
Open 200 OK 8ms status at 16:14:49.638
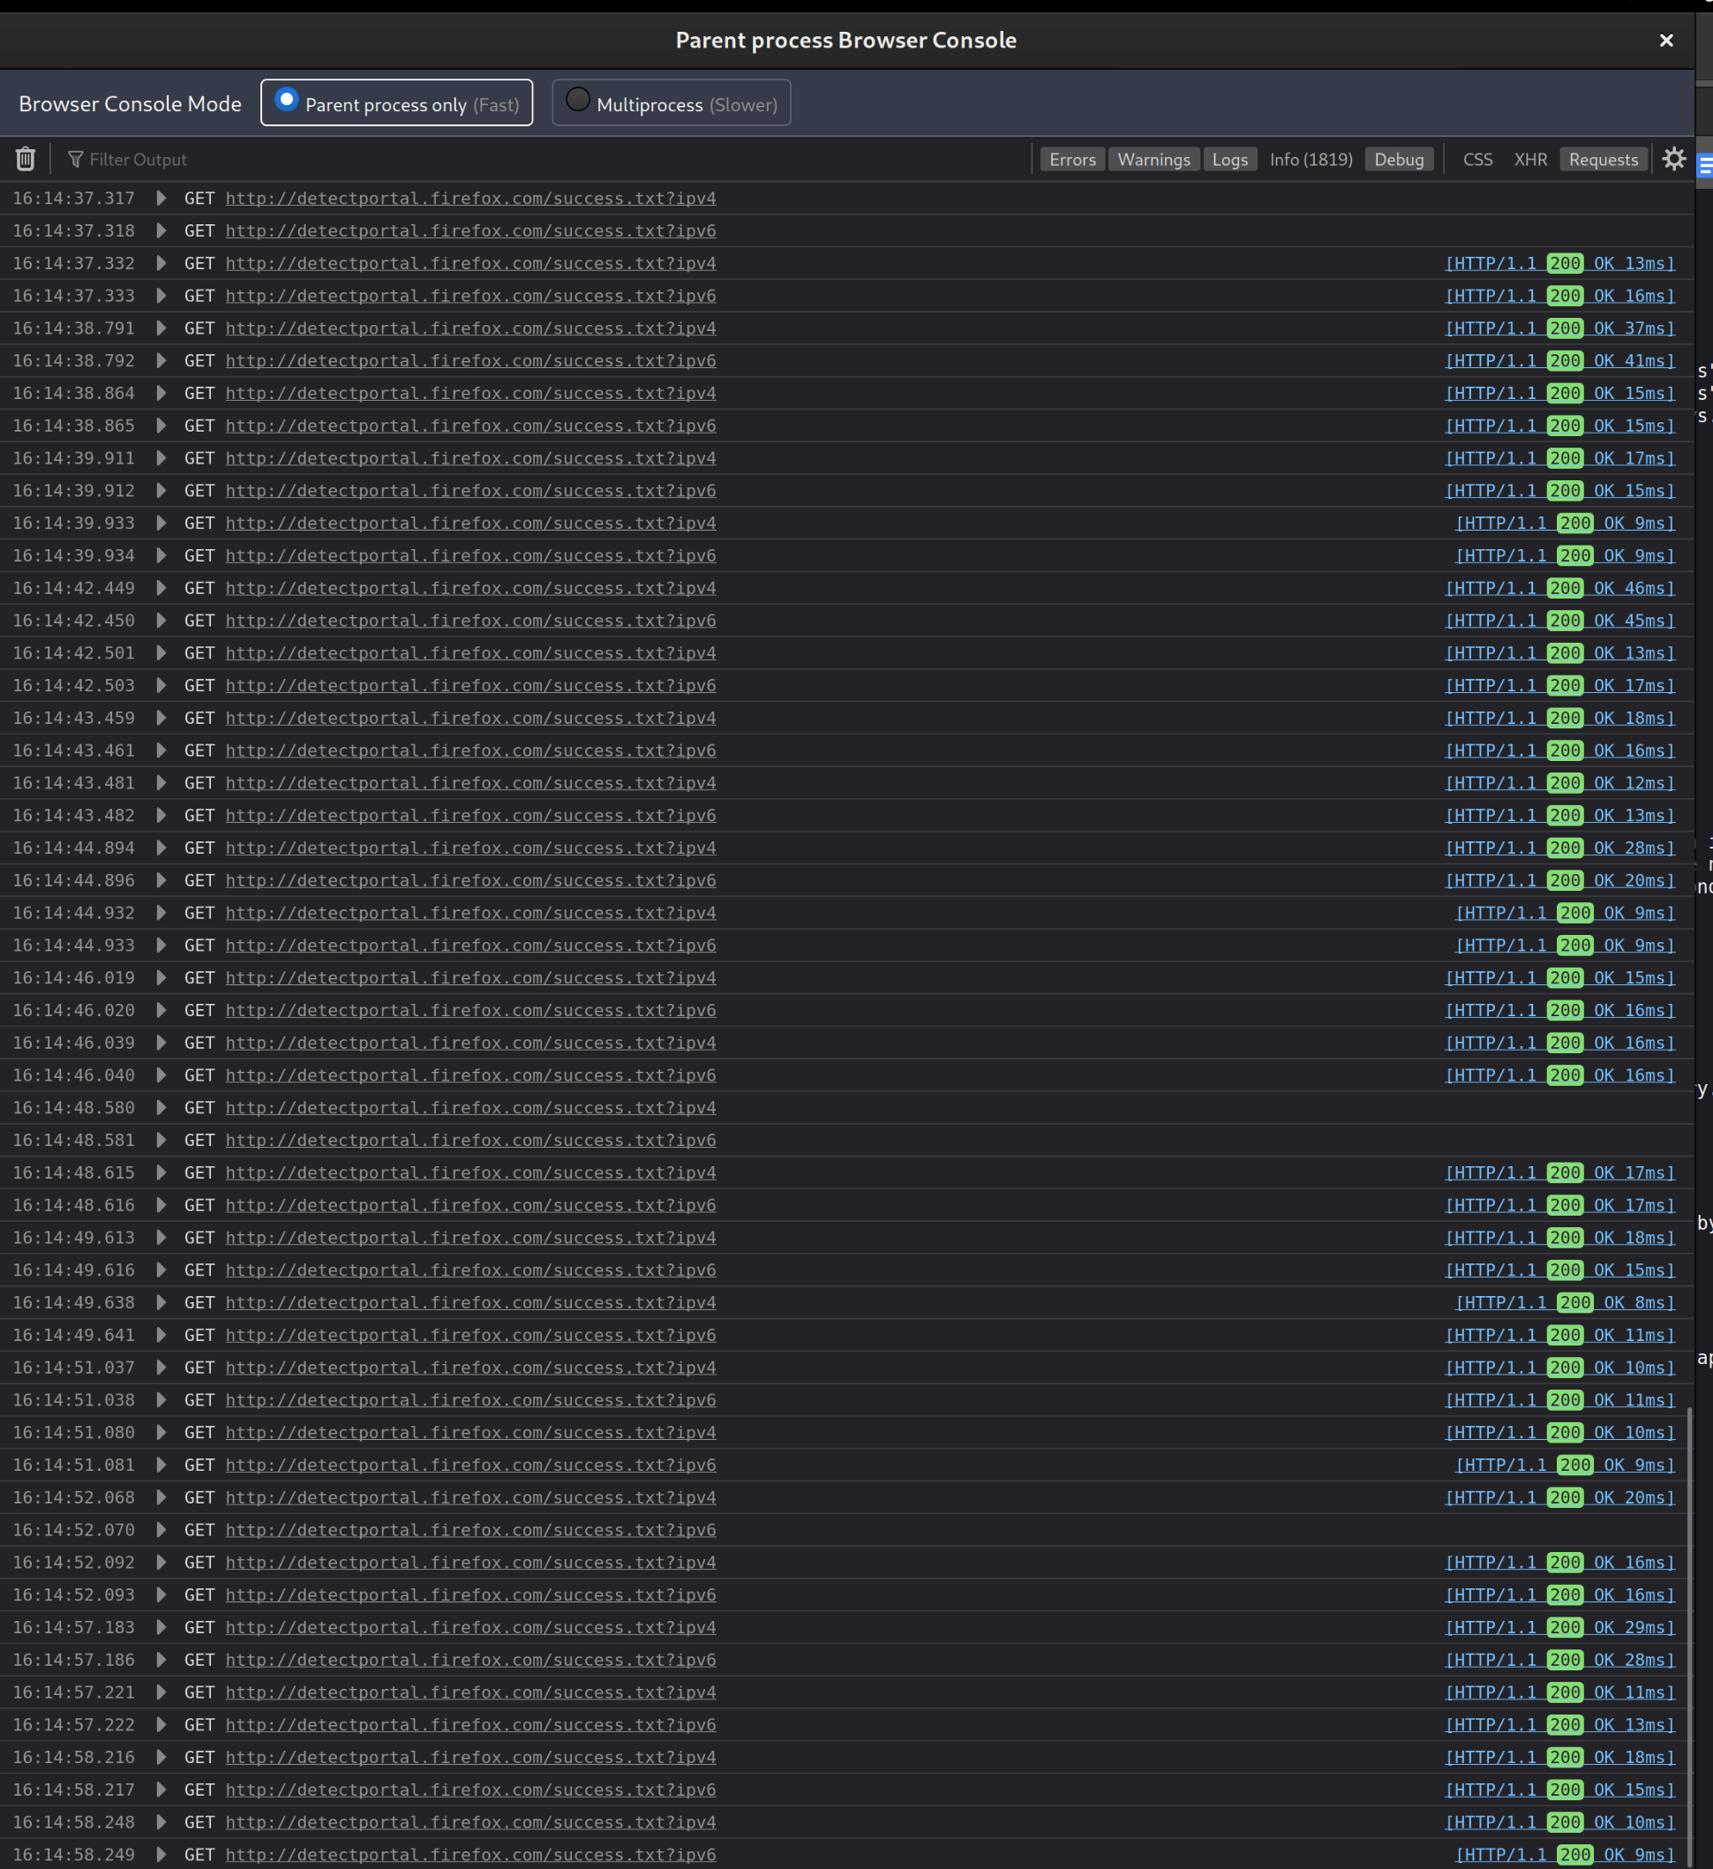click(1566, 1302)
